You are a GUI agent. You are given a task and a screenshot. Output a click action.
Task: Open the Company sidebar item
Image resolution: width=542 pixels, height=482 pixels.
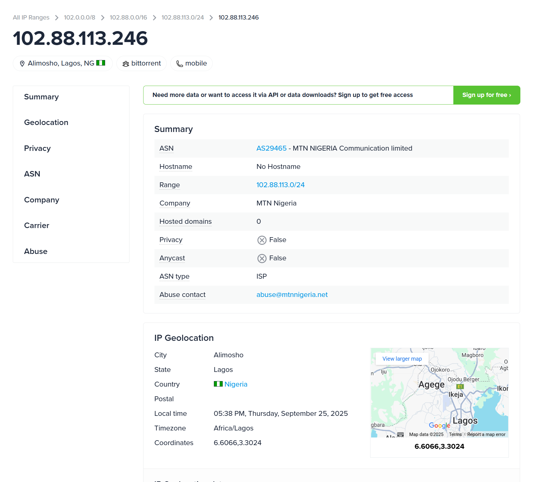42,200
